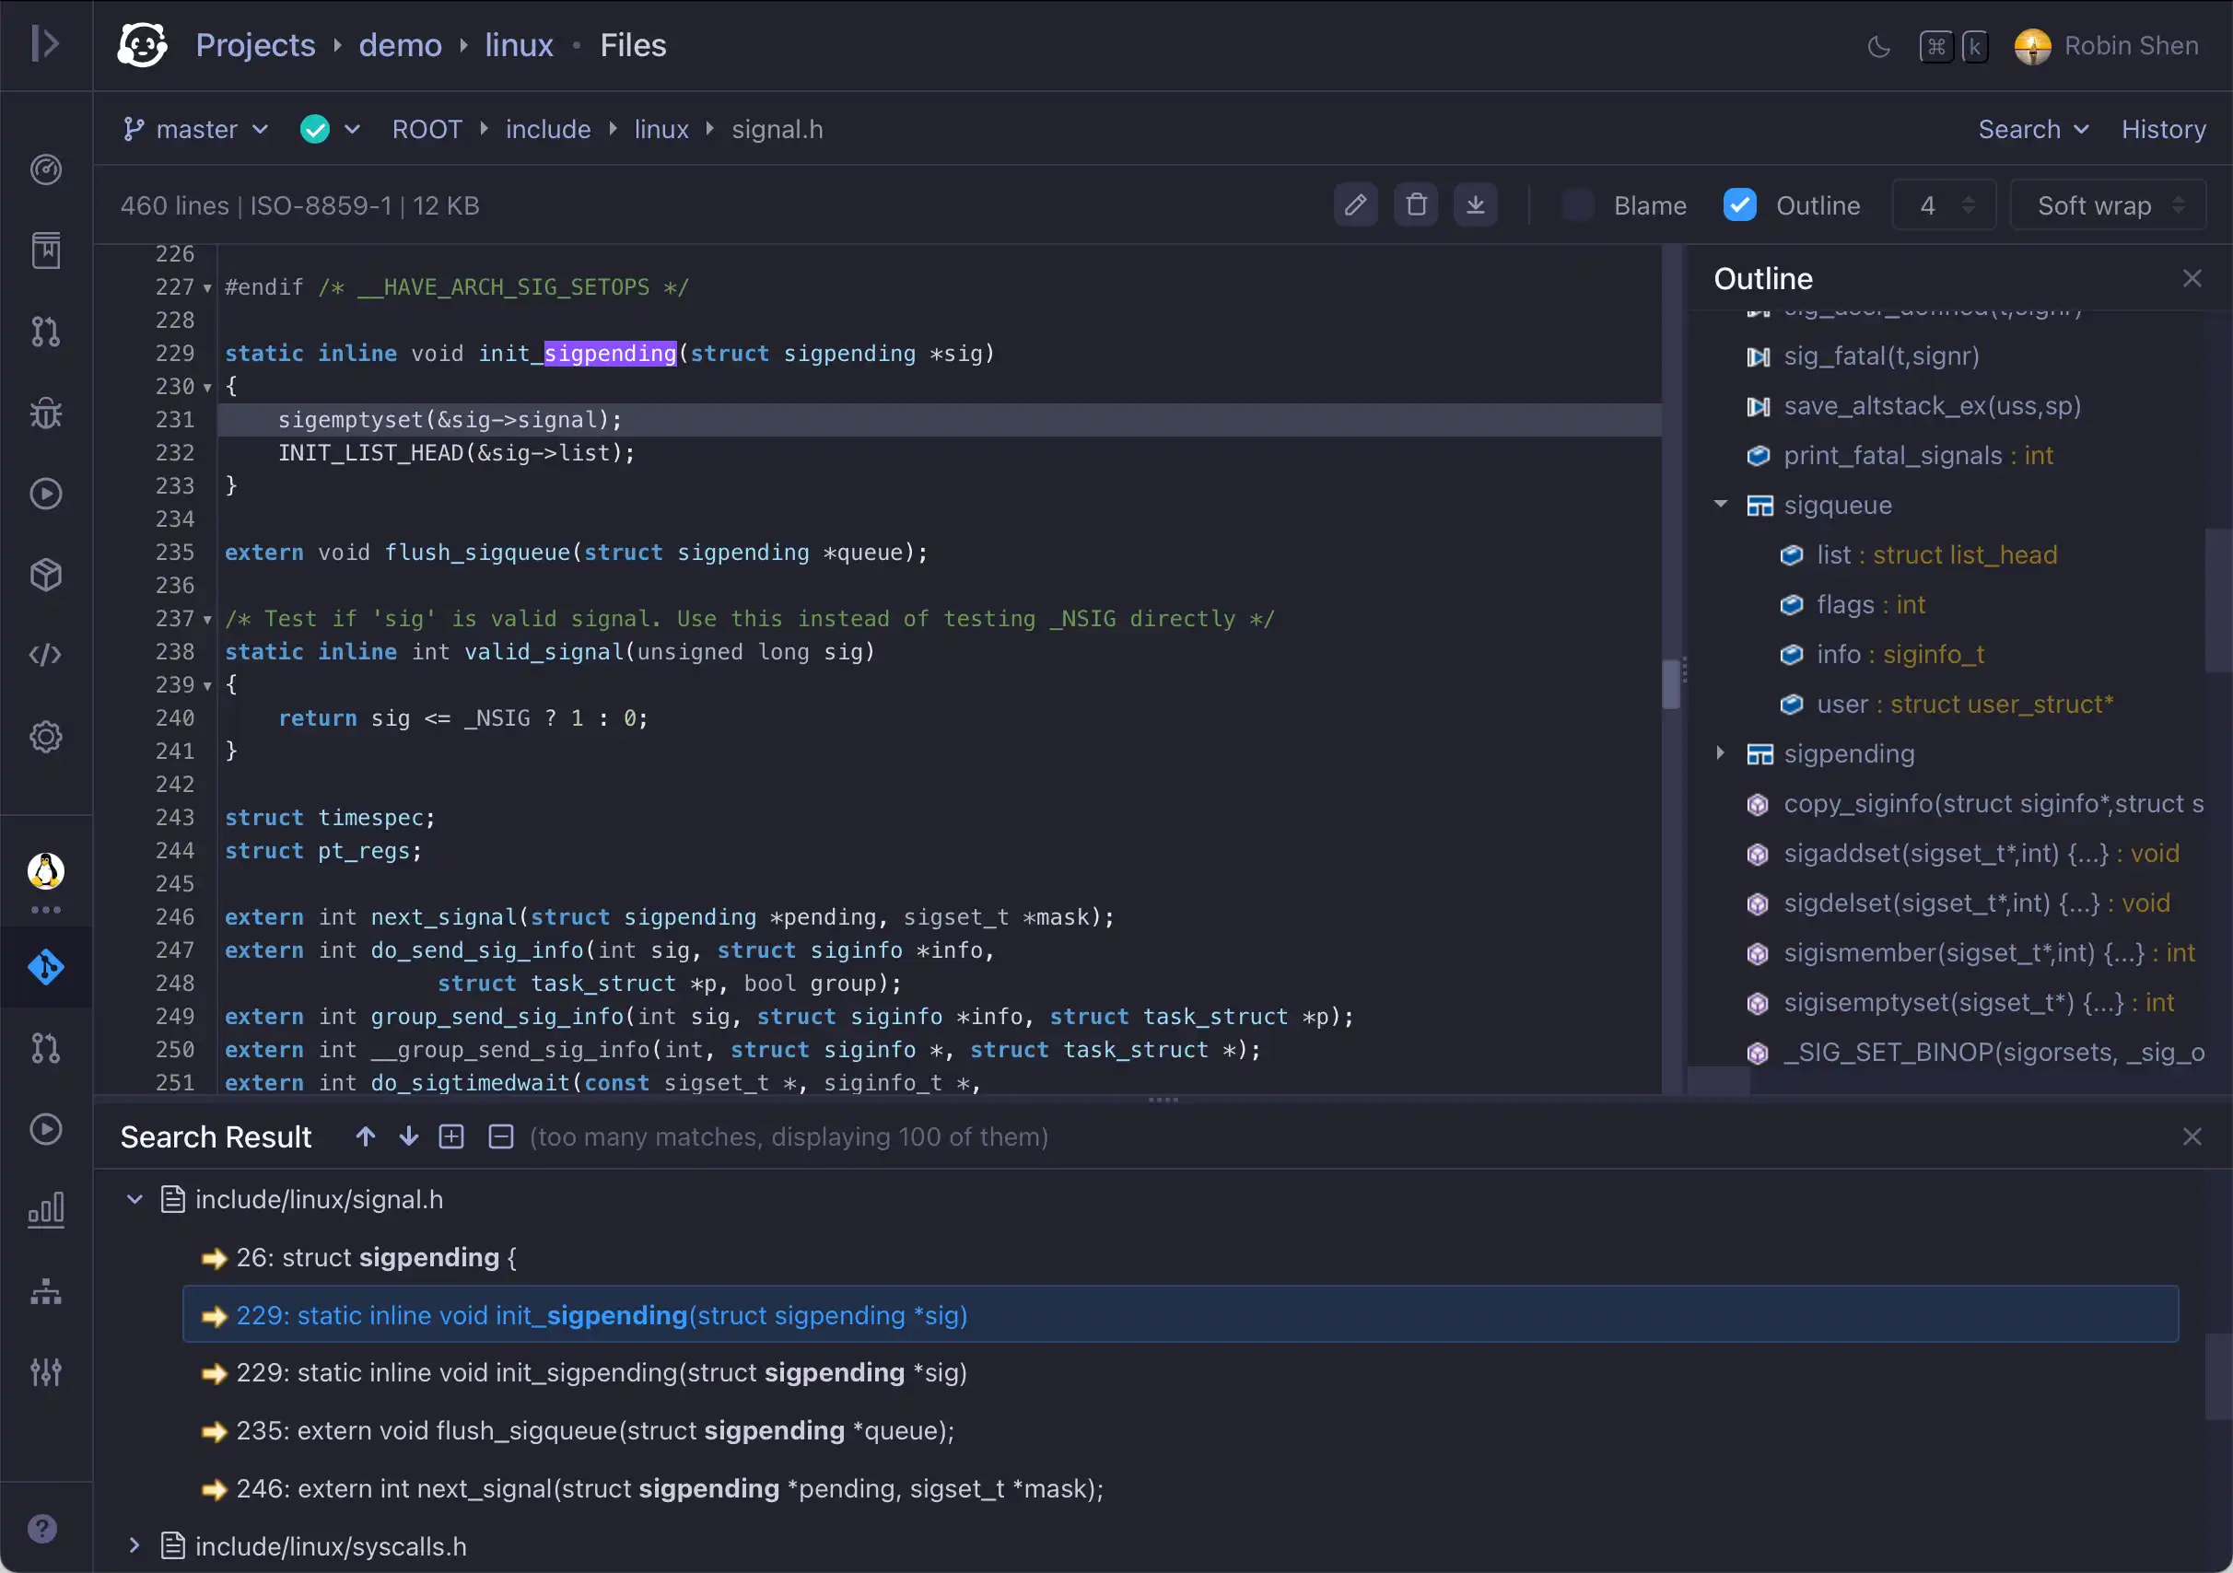Go to the previous search match with the up arrow
Image resolution: width=2233 pixels, height=1573 pixels.
366,1136
